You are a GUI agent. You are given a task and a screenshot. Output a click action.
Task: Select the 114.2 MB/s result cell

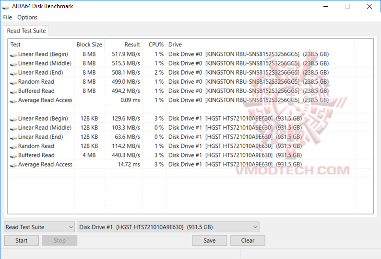[x=126, y=146]
